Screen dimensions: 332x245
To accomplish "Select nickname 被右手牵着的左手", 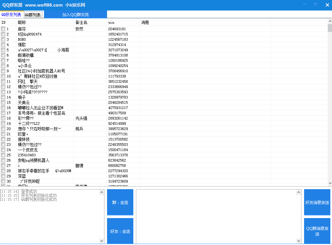I will coord(33,171).
